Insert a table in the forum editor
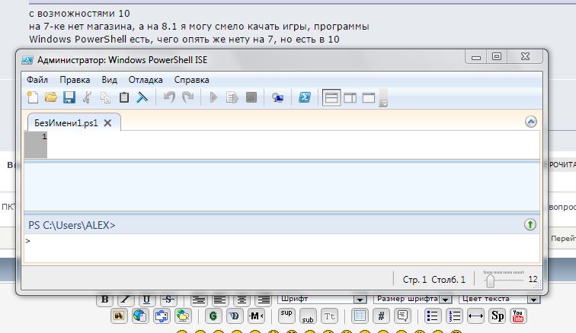 pyautogui.click(x=360, y=316)
